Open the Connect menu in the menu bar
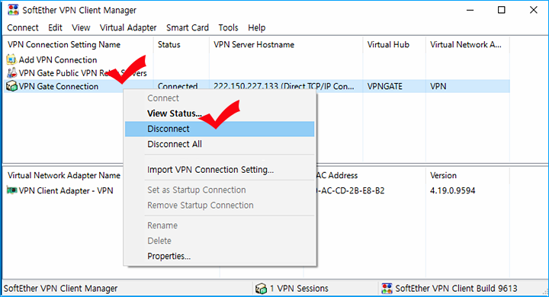 [x=23, y=27]
